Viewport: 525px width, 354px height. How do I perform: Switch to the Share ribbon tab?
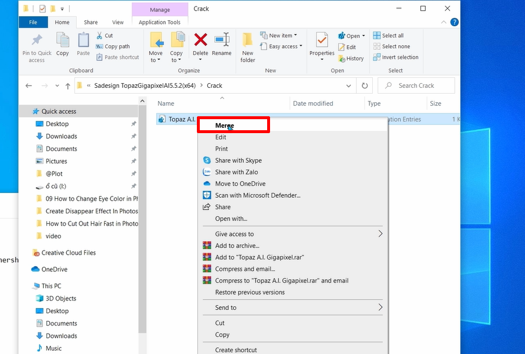91,22
